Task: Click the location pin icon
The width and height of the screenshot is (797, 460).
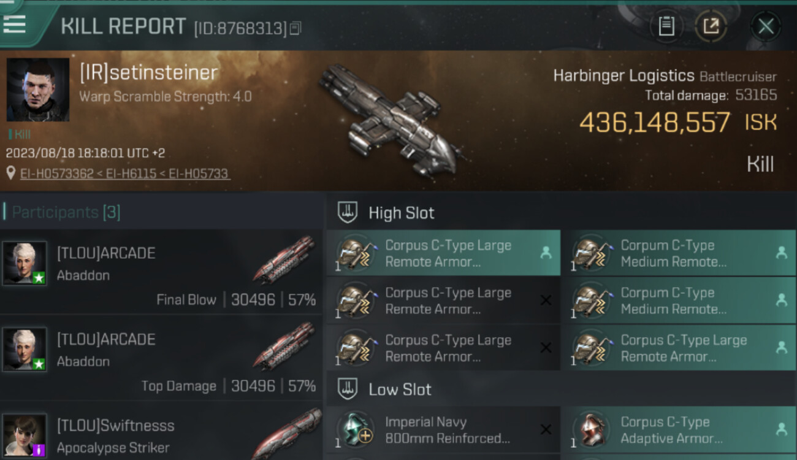Action: [x=10, y=174]
